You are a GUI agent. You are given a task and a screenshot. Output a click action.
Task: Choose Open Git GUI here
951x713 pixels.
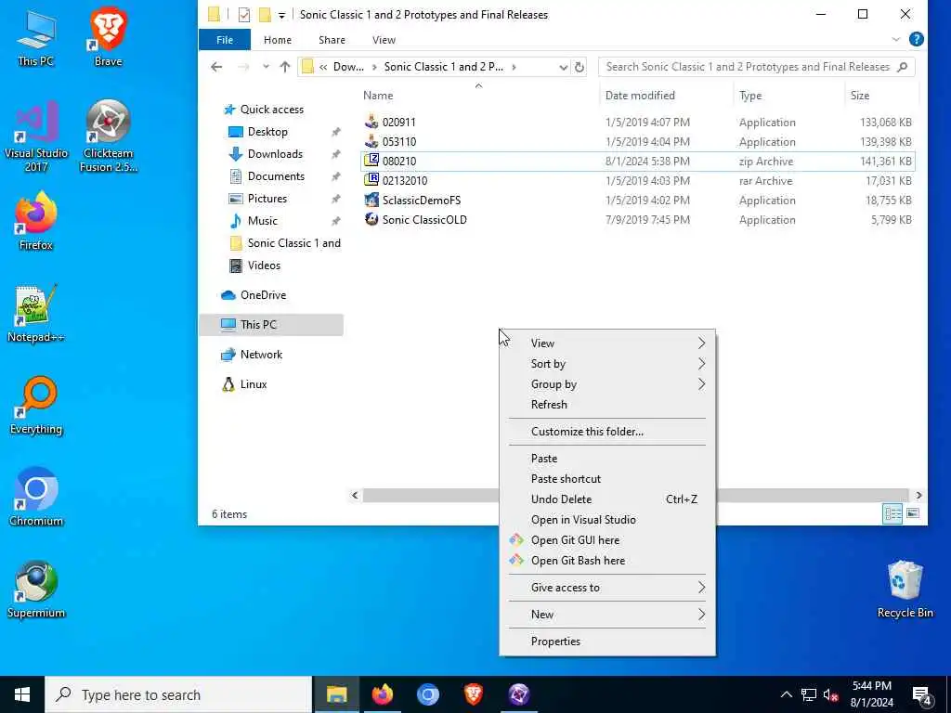[607, 539]
